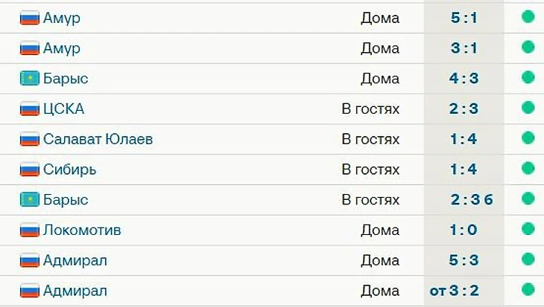This screenshot has height=307, width=544.
Task: Open the Сибирь team link
Action: point(69,169)
